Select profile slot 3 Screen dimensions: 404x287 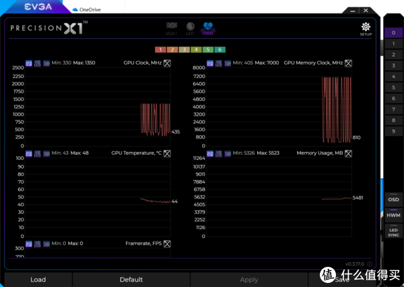pyautogui.click(x=393, y=66)
